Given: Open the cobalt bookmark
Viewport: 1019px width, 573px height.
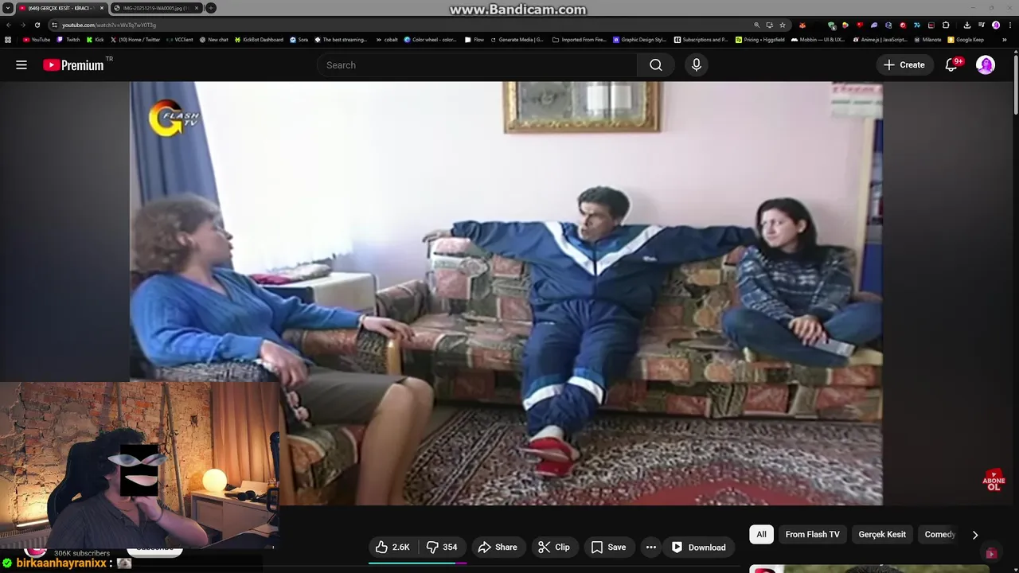Looking at the screenshot, I should pyautogui.click(x=386, y=40).
